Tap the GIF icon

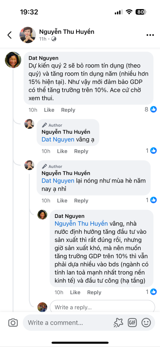click(132, 323)
